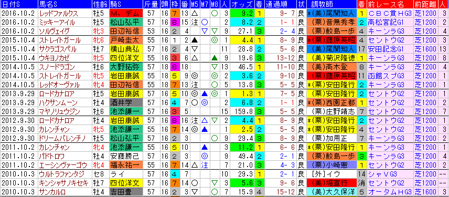
Task: Click trainer cell (美)菊沢隆徳
Action: [331, 58]
